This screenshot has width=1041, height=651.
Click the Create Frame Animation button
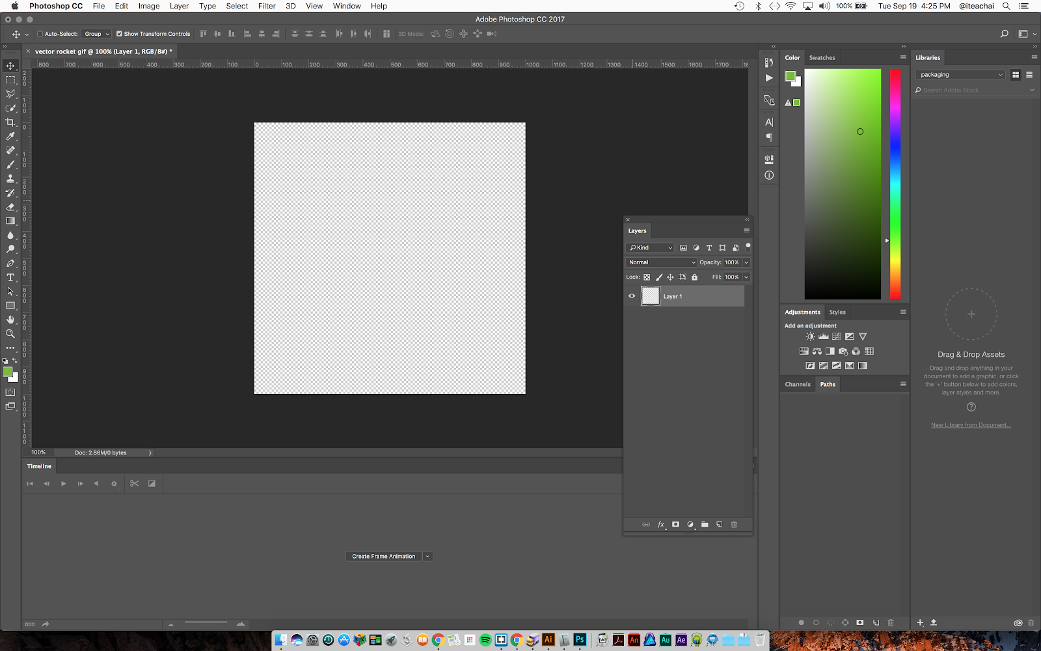coord(383,557)
